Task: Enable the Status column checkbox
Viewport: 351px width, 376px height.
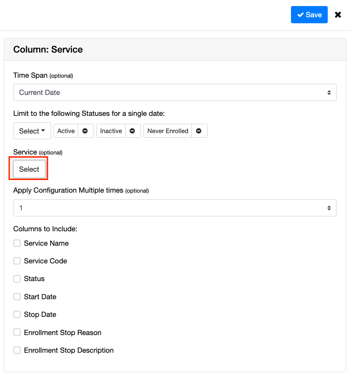Action: [x=17, y=279]
